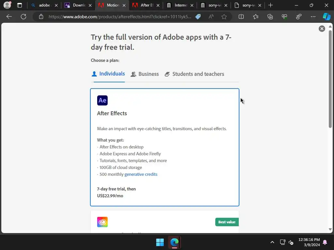Open the Windows Start menu
Viewport: 334px width, 250px height.
(x=160, y=242)
